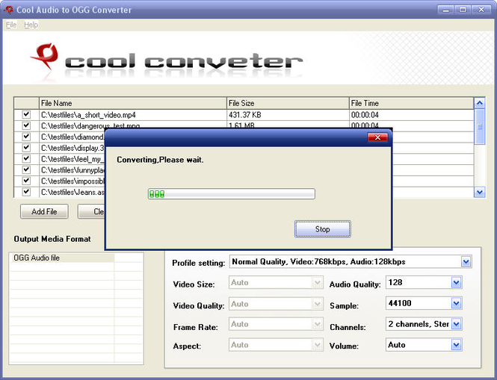This screenshot has width=497, height=380.
Task: Click the File Name column header
Action: [133, 103]
